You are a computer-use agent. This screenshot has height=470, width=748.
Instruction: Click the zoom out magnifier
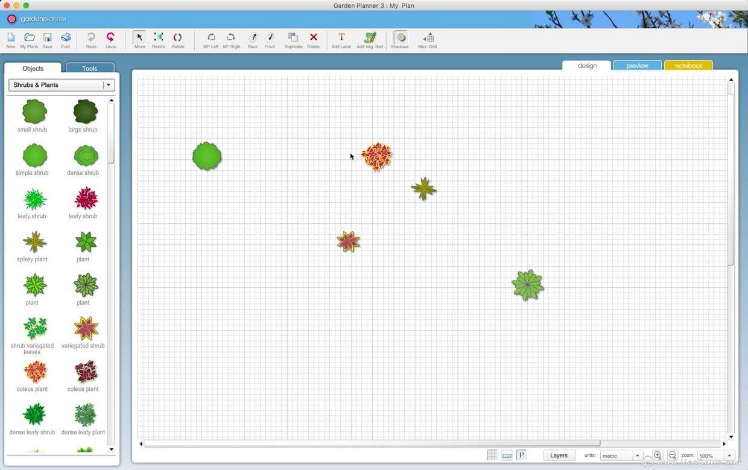(x=672, y=456)
